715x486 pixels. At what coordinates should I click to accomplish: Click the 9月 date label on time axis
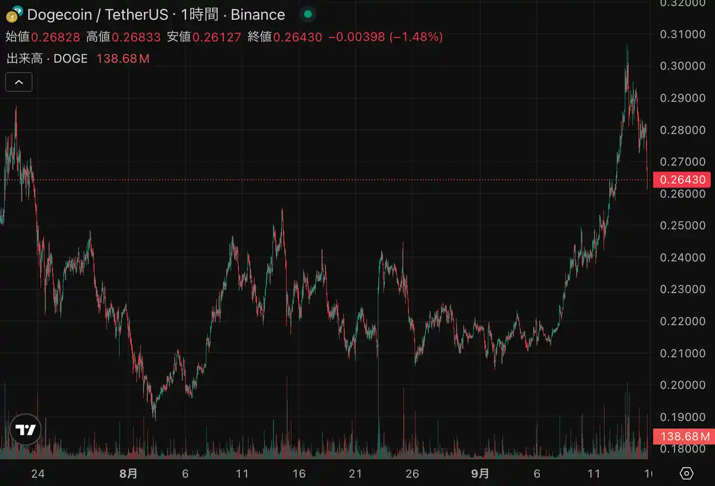480,473
